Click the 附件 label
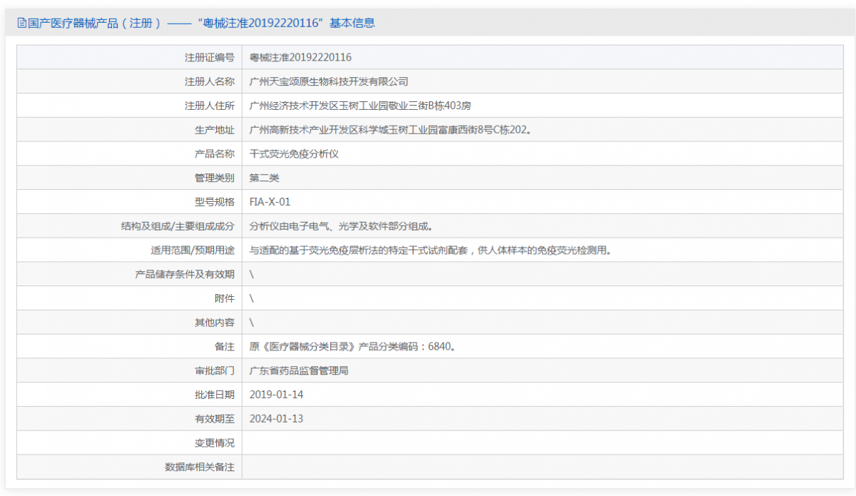Screen dimensions: 856x496 pos(225,298)
